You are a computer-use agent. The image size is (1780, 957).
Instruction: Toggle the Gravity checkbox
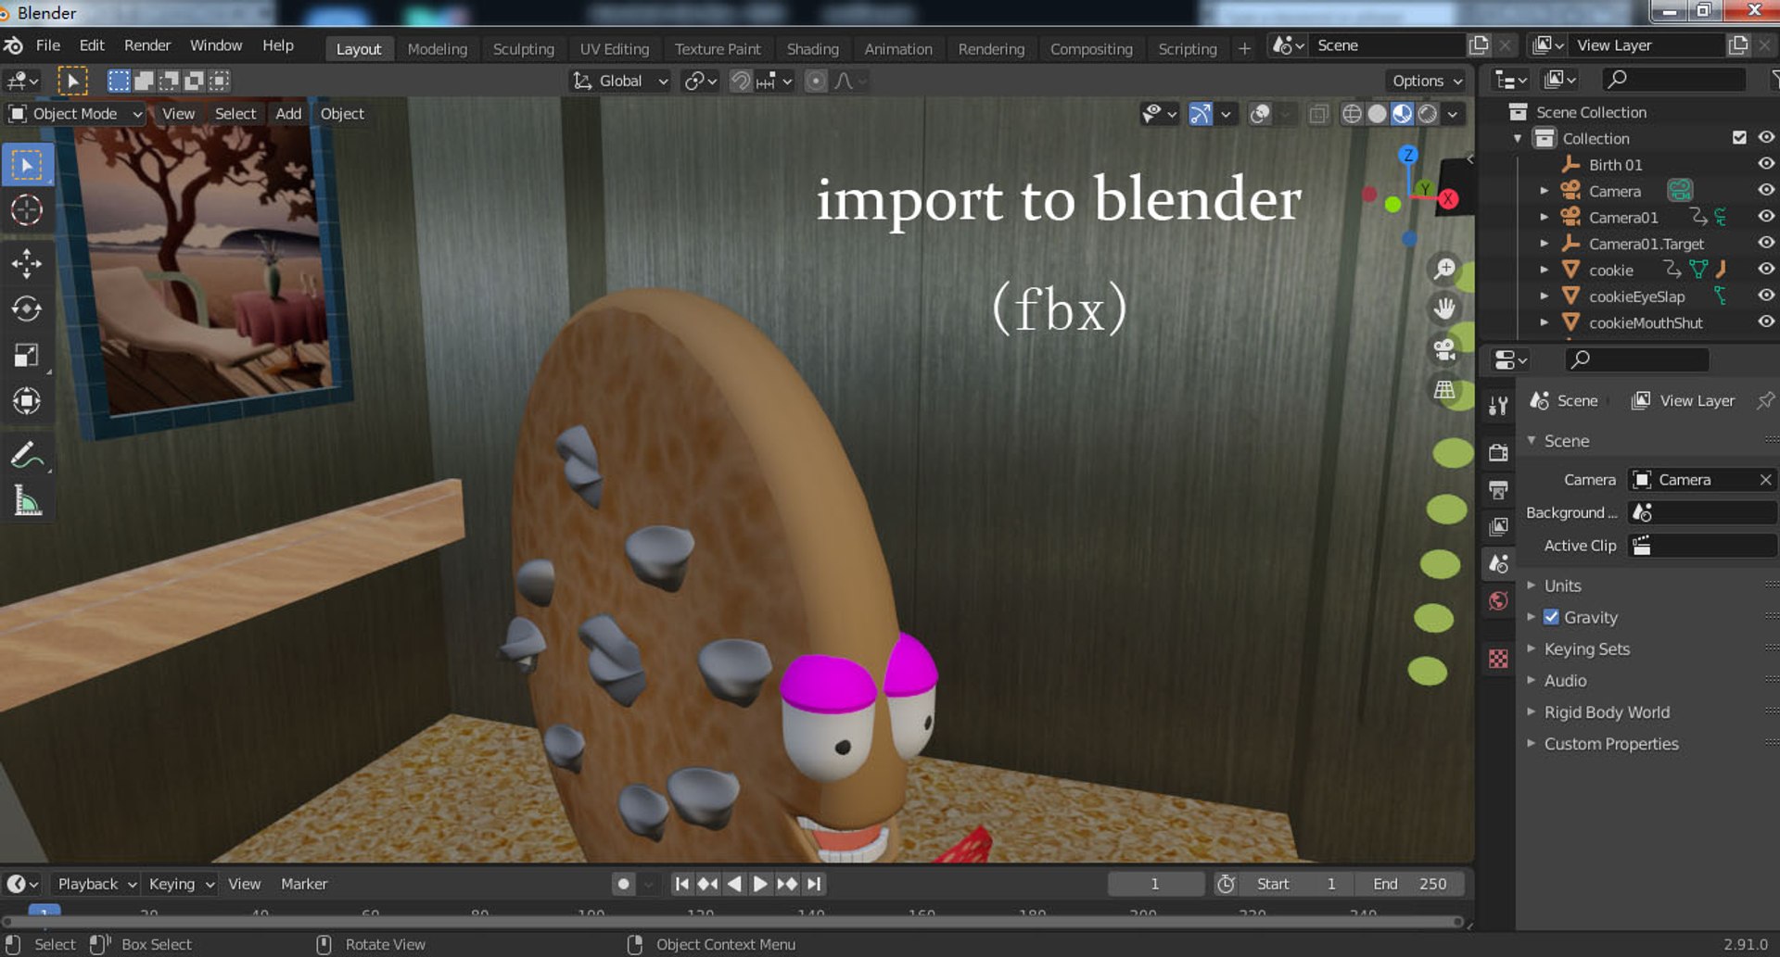pos(1551,617)
